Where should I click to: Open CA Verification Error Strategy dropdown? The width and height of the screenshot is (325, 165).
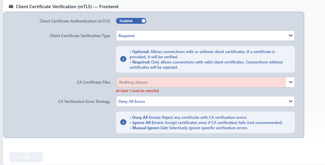(205, 102)
